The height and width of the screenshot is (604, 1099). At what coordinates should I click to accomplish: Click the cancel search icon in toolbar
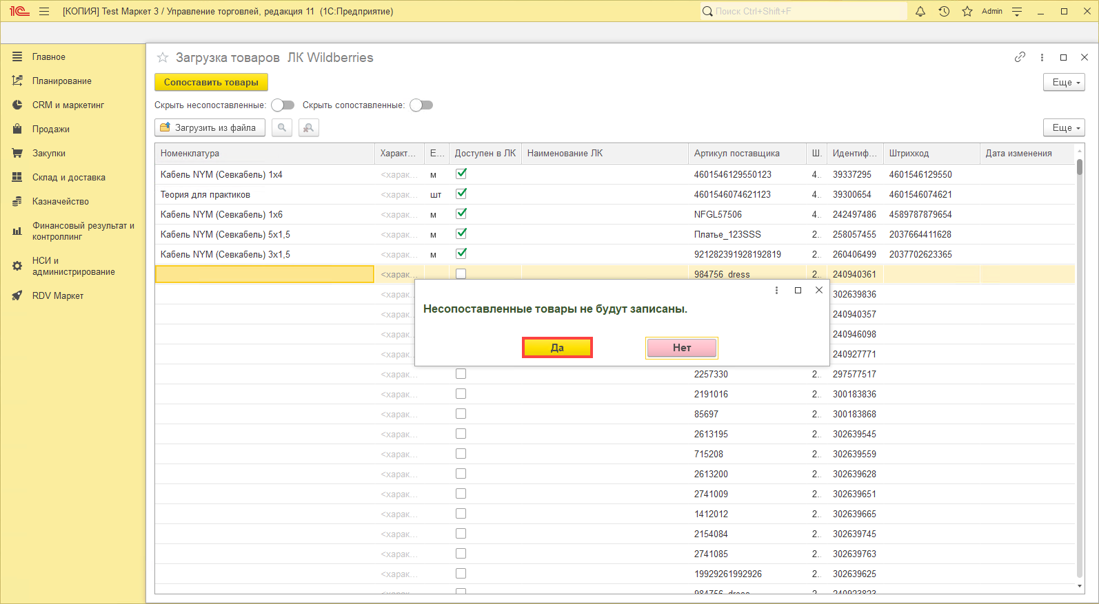308,127
